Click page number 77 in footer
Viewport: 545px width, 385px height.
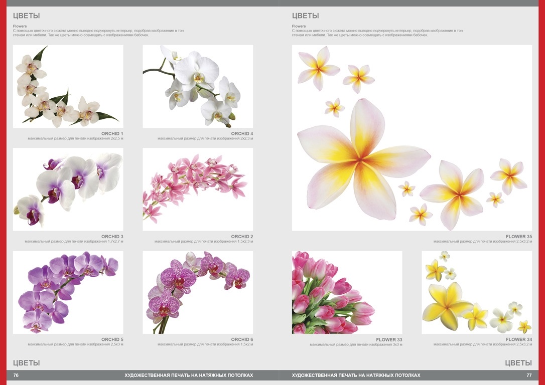[528, 375]
